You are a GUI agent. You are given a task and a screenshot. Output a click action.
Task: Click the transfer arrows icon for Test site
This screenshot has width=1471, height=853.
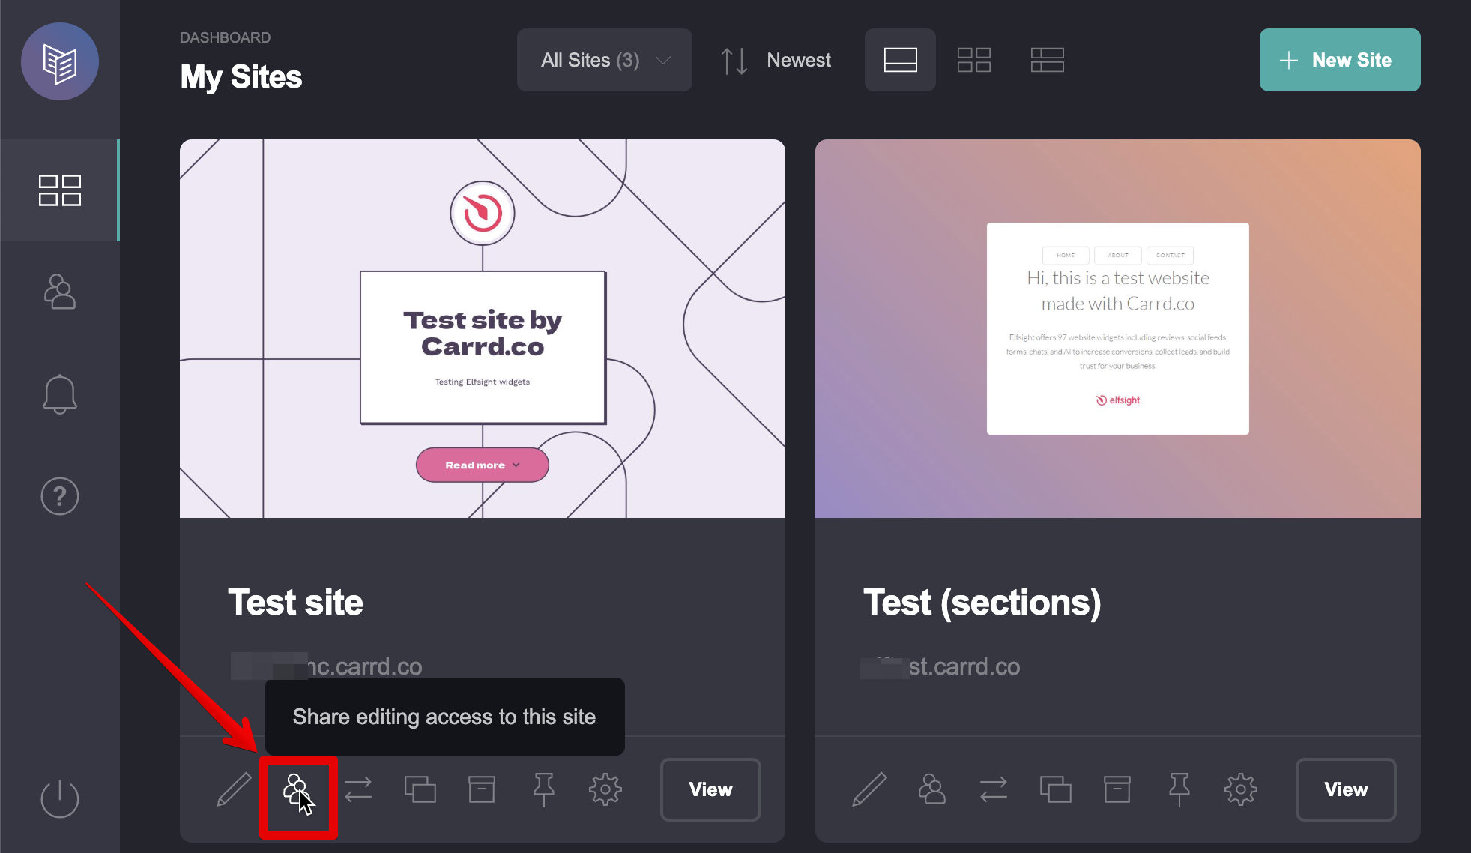coord(358,789)
